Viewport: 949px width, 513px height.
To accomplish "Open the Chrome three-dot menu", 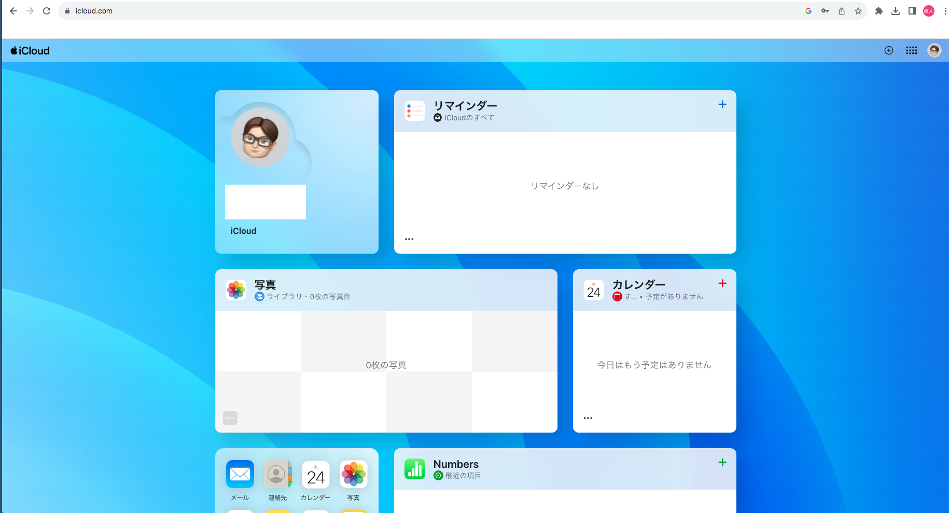I will [945, 11].
